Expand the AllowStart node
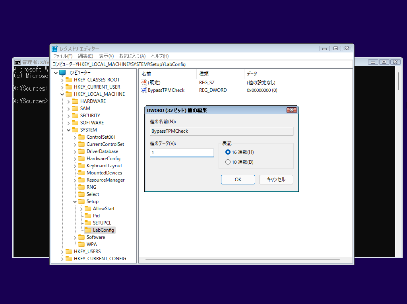The height and width of the screenshot is (304, 407). pos(81,209)
